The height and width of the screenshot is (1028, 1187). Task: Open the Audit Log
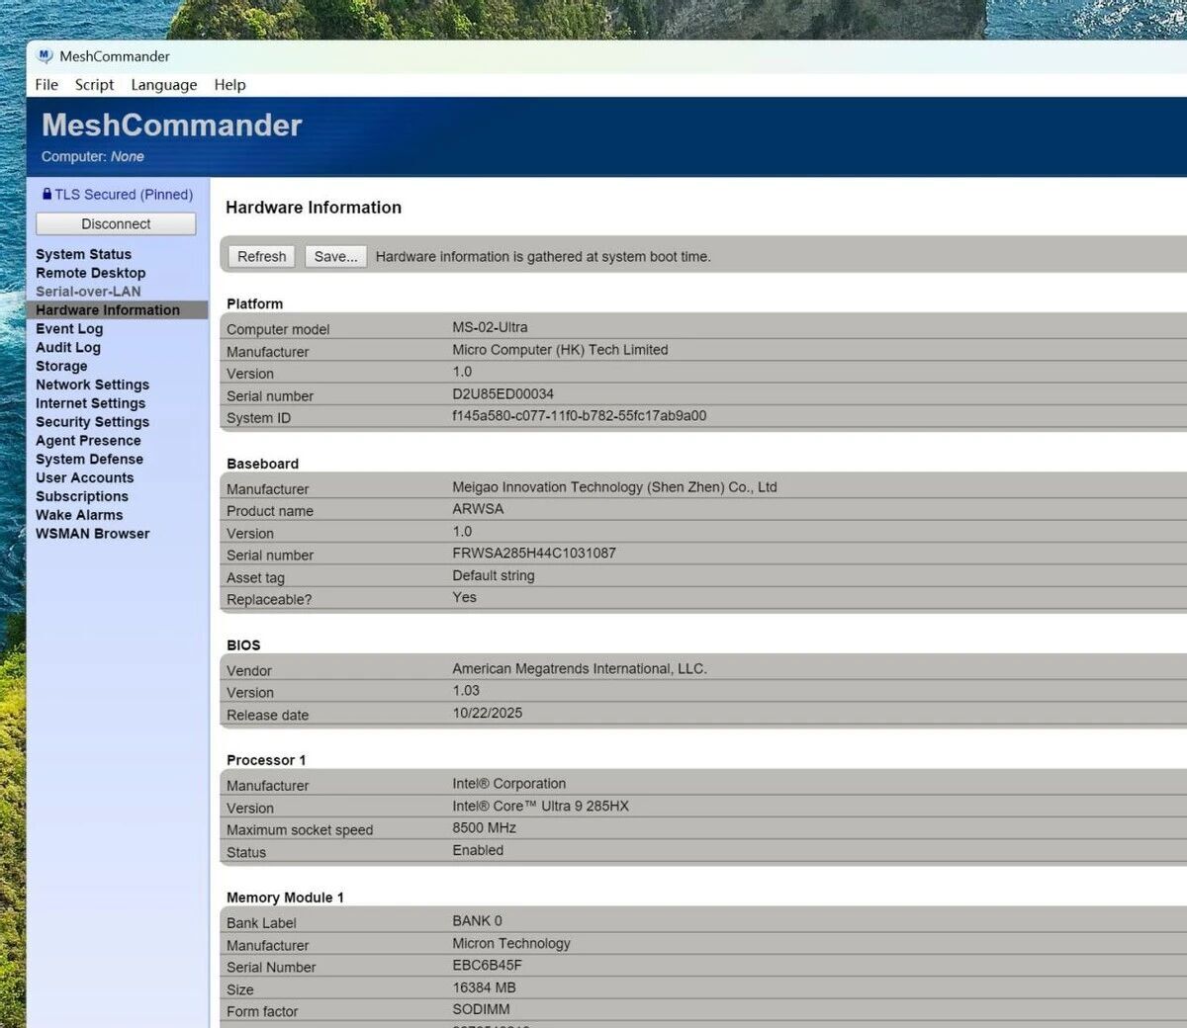68,347
